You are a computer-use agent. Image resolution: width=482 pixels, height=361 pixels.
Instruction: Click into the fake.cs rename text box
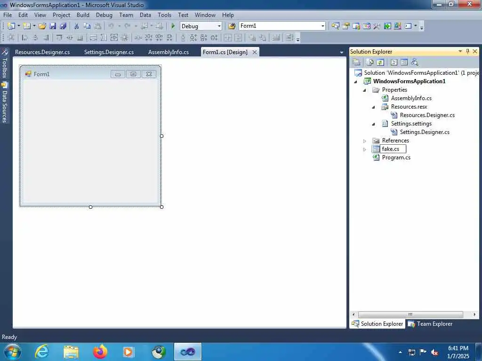coord(393,149)
